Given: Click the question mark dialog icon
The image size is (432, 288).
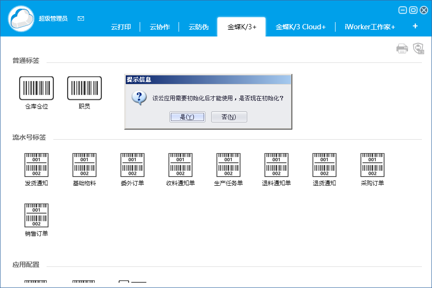Looking at the screenshot, I should tap(139, 98).
